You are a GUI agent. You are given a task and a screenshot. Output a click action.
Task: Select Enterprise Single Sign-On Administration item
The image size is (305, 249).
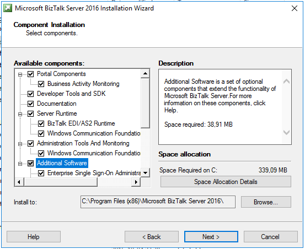click(x=94, y=173)
